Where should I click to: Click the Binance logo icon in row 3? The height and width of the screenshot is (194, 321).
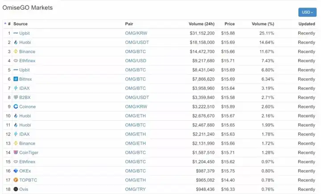(x=16, y=52)
